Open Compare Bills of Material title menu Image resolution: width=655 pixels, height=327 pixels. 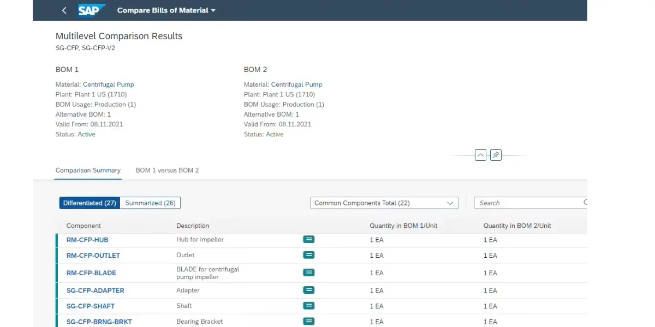[166, 10]
